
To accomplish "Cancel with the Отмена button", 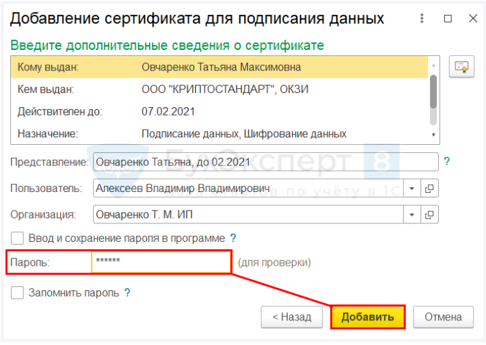I will point(443,317).
